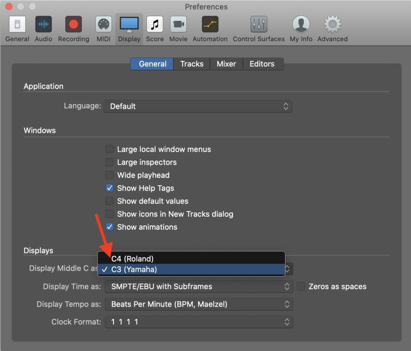
Task: Open the Display Tempo as dropdown
Action: [199, 304]
